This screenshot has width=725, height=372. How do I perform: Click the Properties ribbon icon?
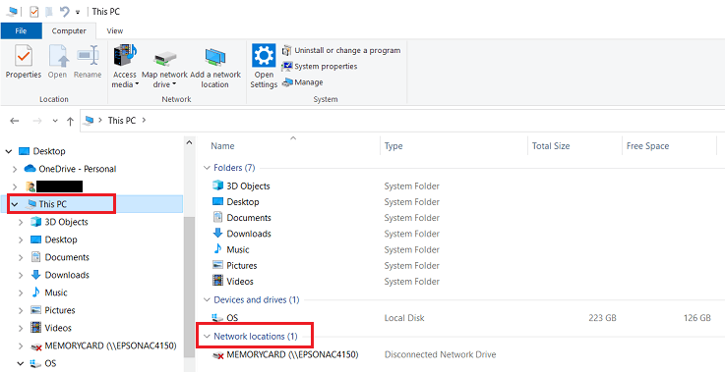click(x=24, y=56)
